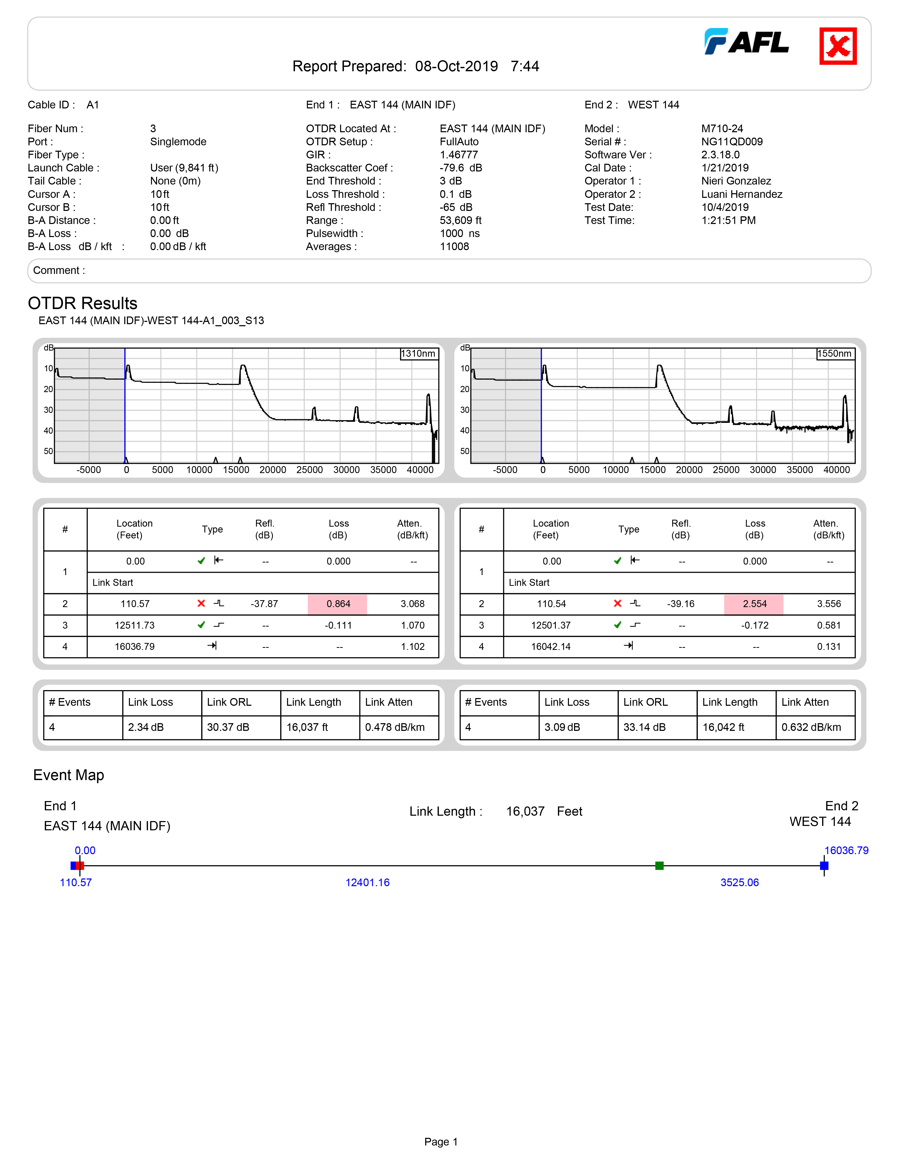The image size is (899, 1166).
Task: Click the 1310nm Link Loss value 2.34 dB
Action: (x=146, y=727)
